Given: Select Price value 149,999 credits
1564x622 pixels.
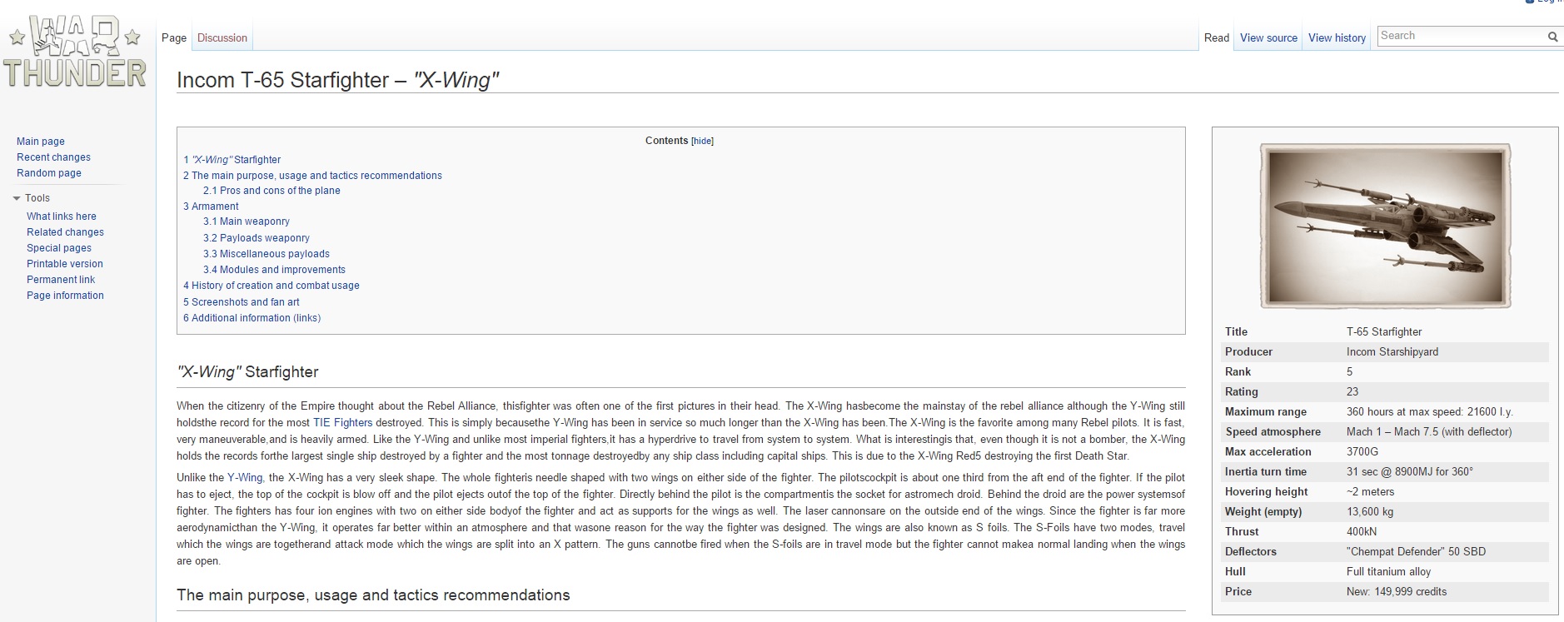Looking at the screenshot, I should [1397, 592].
